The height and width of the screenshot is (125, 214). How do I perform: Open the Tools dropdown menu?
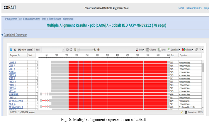click(140, 50)
